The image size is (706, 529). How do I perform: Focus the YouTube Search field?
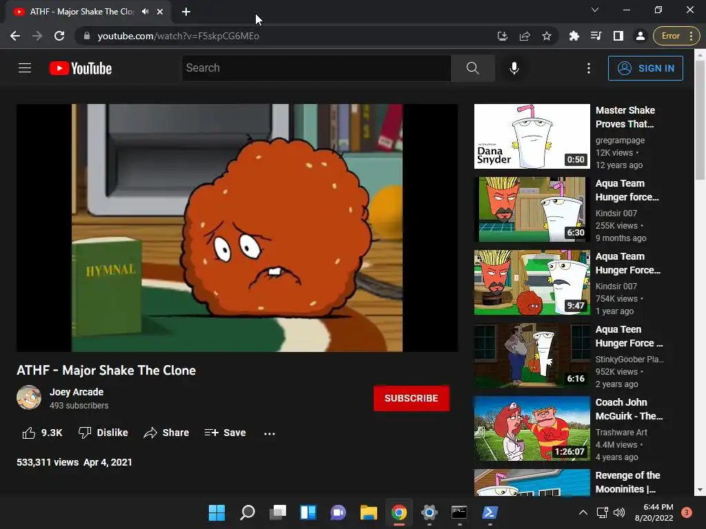(x=316, y=68)
